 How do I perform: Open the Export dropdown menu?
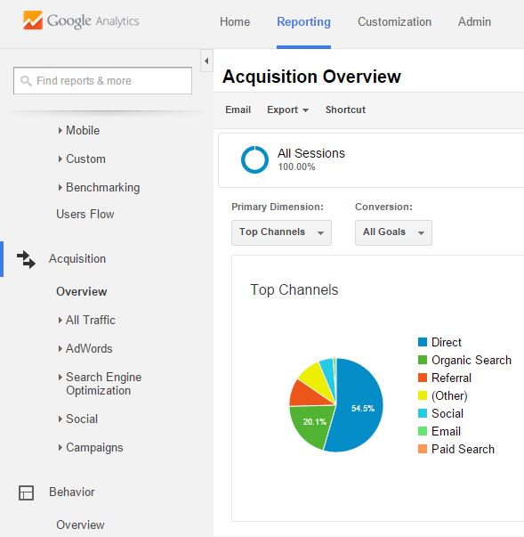click(x=288, y=110)
